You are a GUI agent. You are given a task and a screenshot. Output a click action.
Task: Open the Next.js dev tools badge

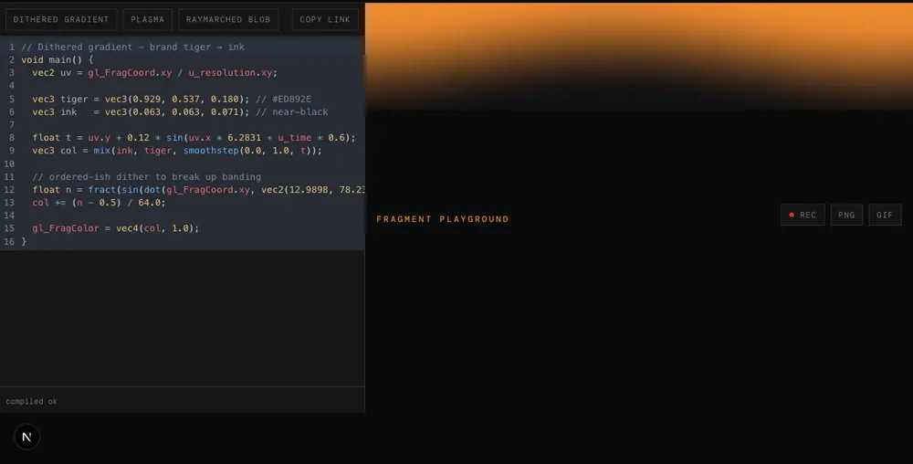pyautogui.click(x=26, y=437)
